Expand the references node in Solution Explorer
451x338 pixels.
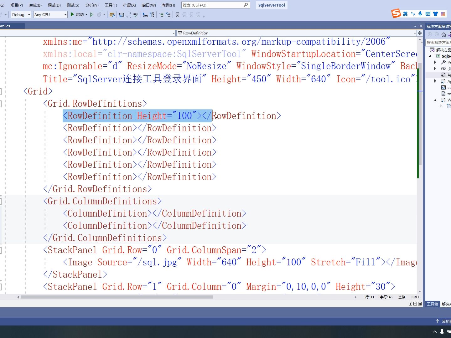click(435, 68)
